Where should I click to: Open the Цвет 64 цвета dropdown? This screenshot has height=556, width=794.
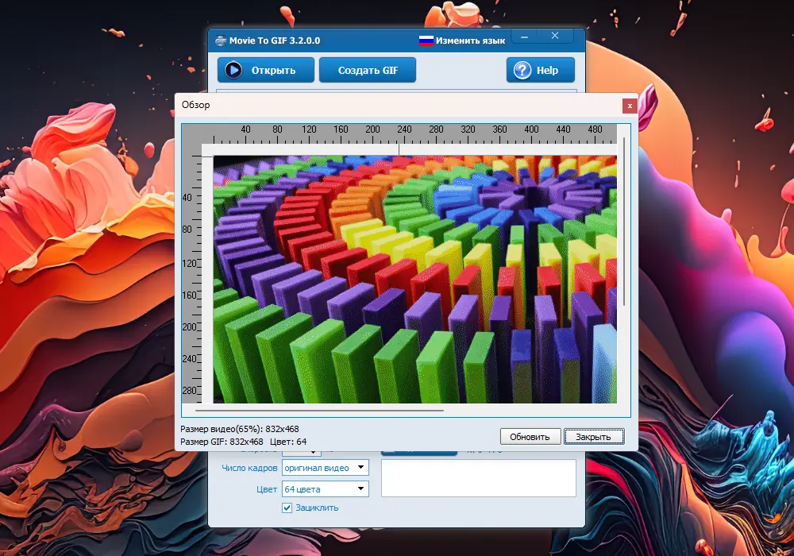pos(325,488)
